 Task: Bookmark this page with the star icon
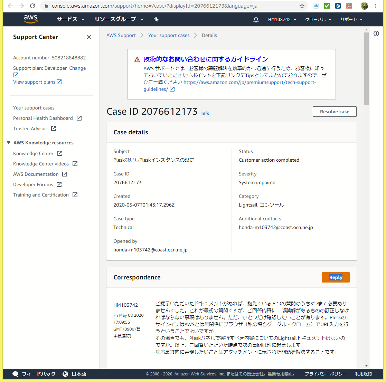click(302, 6)
